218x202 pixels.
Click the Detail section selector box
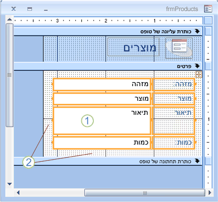click(208, 66)
